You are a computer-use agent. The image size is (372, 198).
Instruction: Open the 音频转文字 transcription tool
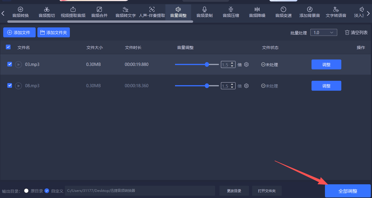[x=125, y=12]
